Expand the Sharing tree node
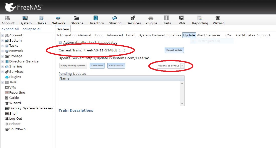This screenshot has width=276, height=148. pos(3,67)
